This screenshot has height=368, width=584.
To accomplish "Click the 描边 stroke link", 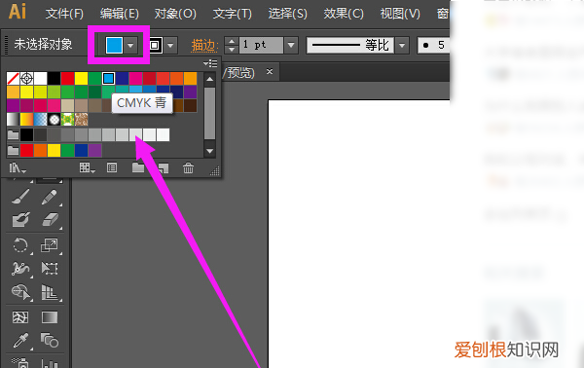I will click(x=203, y=46).
